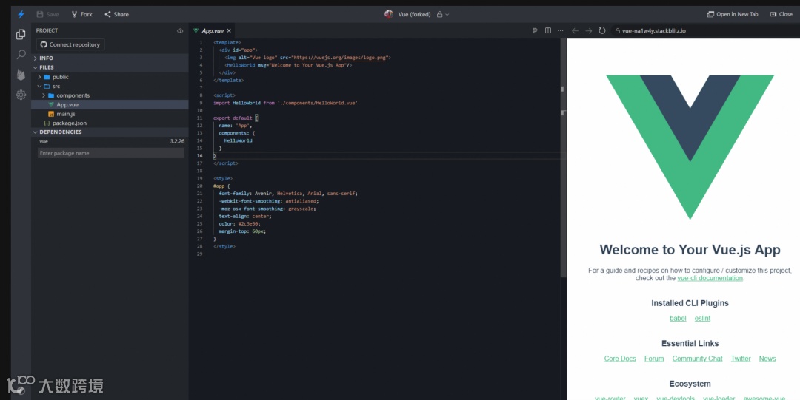Click the font-family code line

pos(288,194)
